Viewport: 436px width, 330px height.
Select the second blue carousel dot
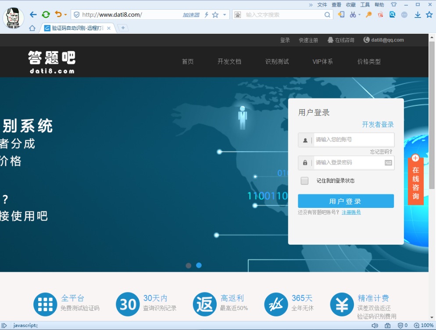(x=199, y=265)
